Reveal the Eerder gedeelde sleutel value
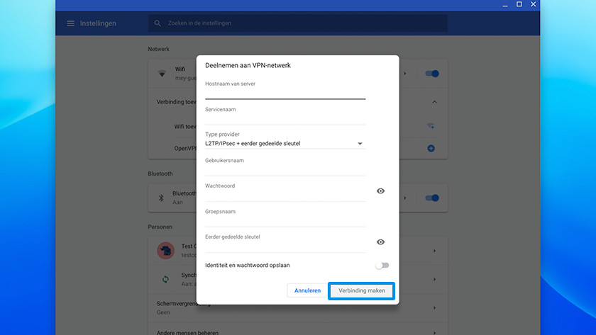The image size is (596, 335). click(x=380, y=242)
